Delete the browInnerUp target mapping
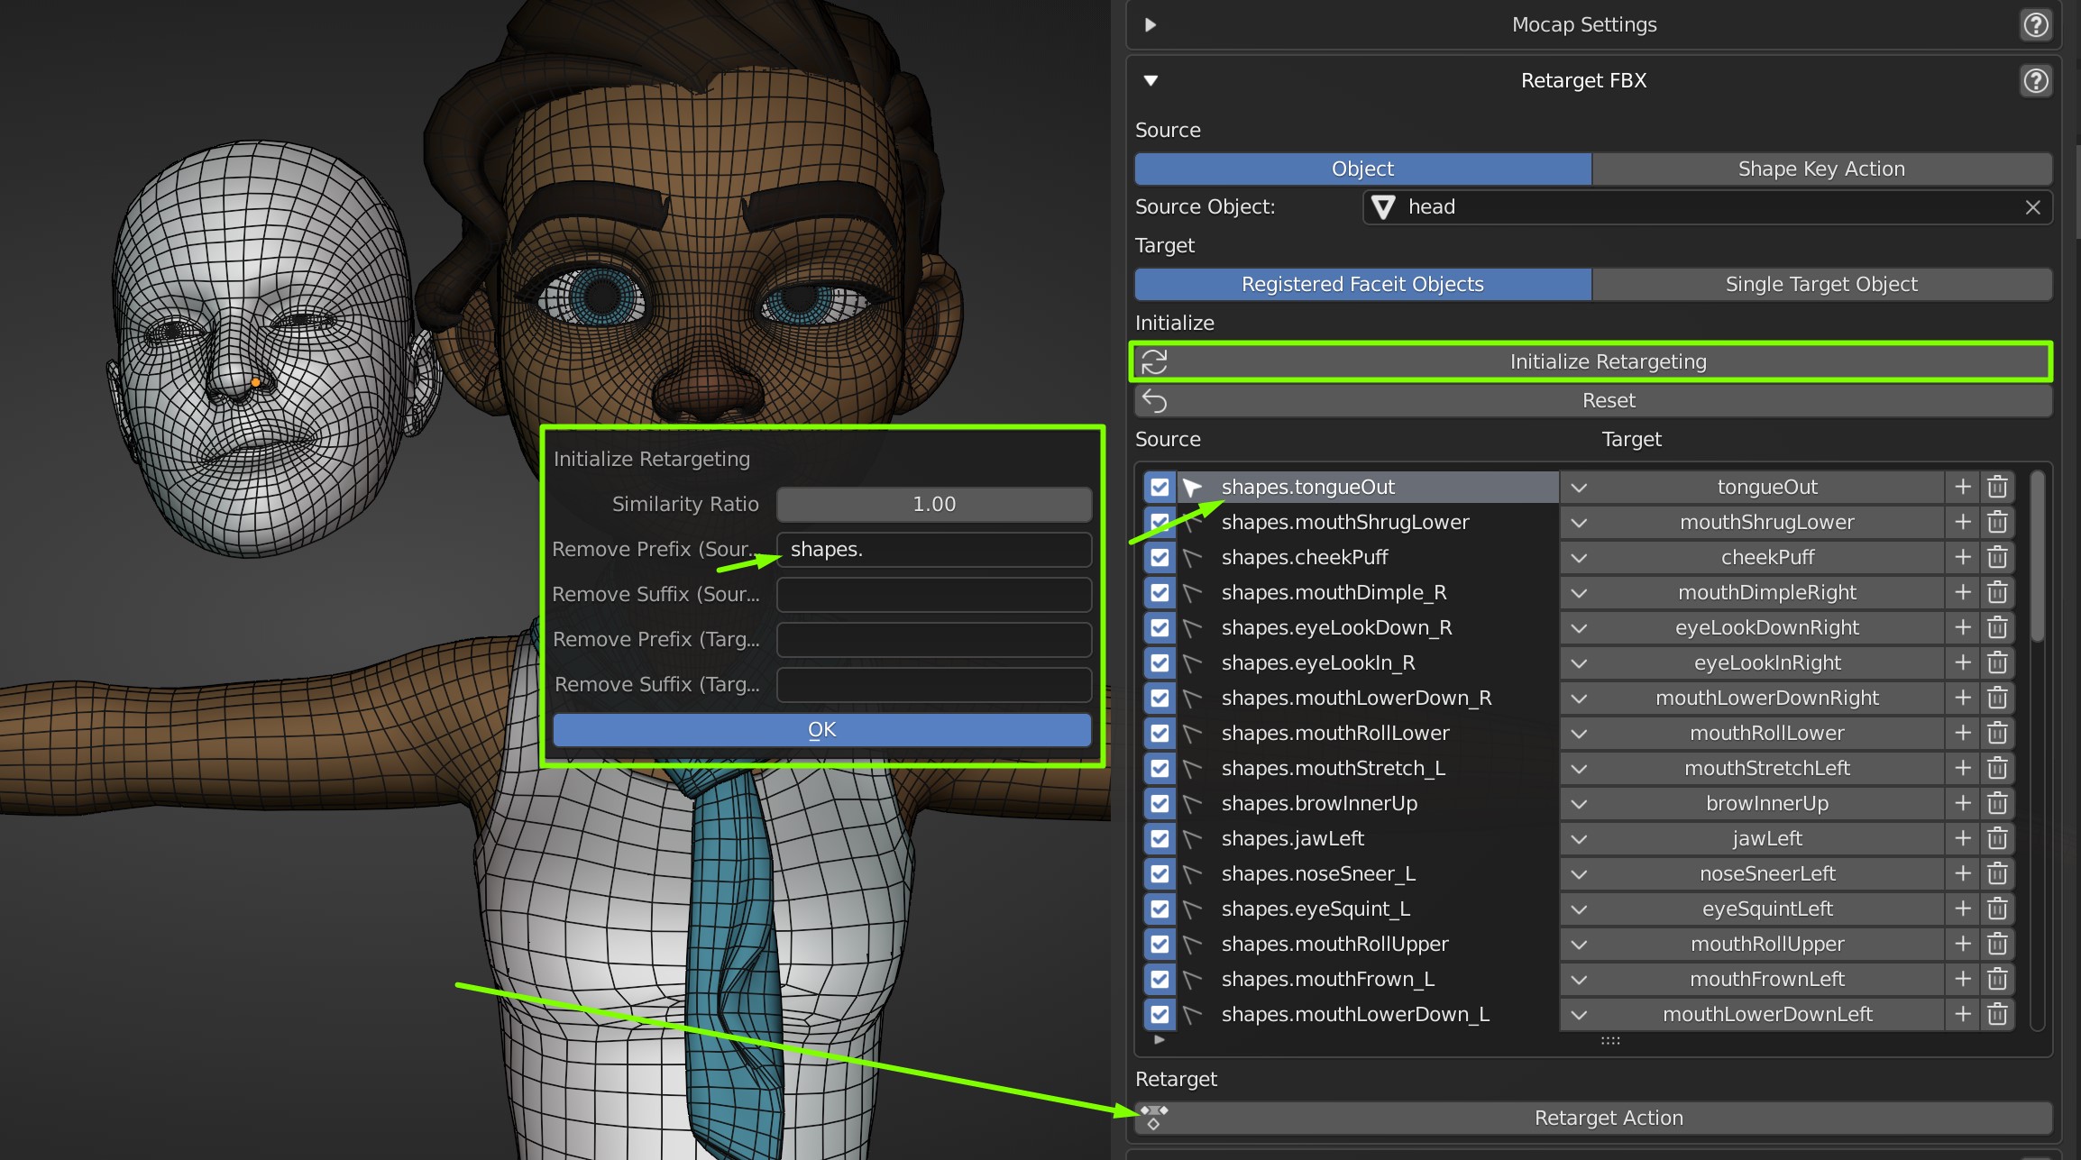This screenshot has width=2081, height=1160. 1997,804
